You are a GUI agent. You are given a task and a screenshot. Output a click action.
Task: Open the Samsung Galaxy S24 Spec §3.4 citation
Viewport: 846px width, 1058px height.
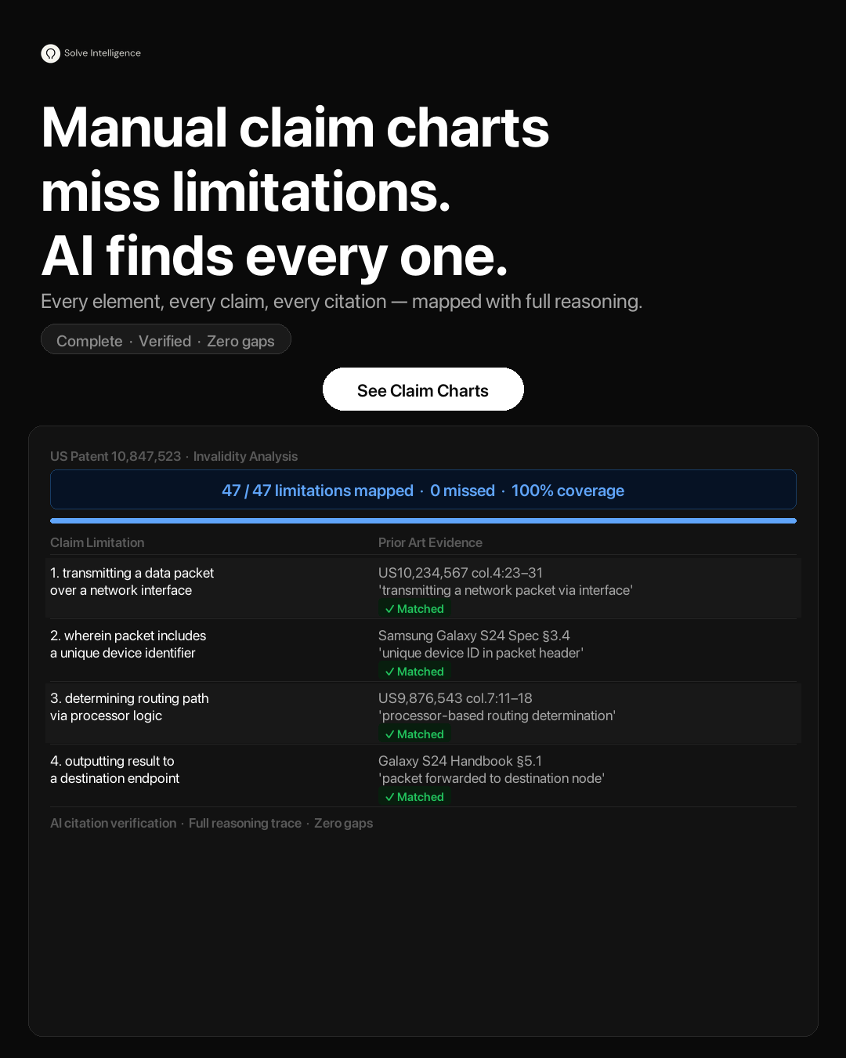(474, 636)
